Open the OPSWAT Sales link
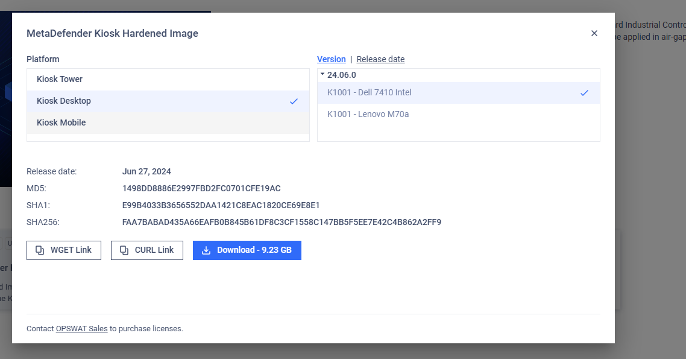Image resolution: width=686 pixels, height=359 pixels. [82, 329]
